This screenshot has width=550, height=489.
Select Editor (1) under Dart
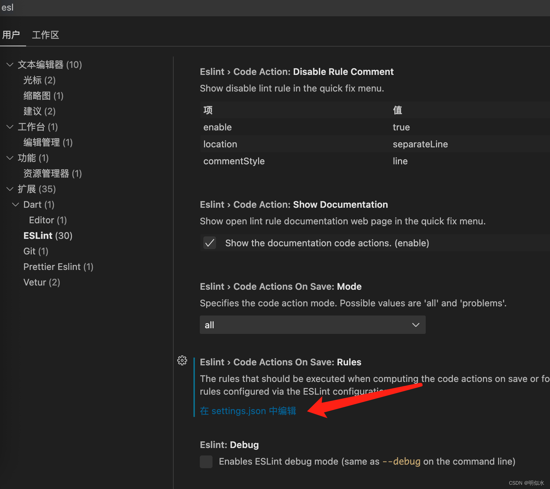[x=48, y=220]
